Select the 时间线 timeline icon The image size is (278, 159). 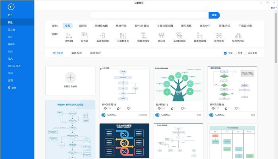pos(161,36)
